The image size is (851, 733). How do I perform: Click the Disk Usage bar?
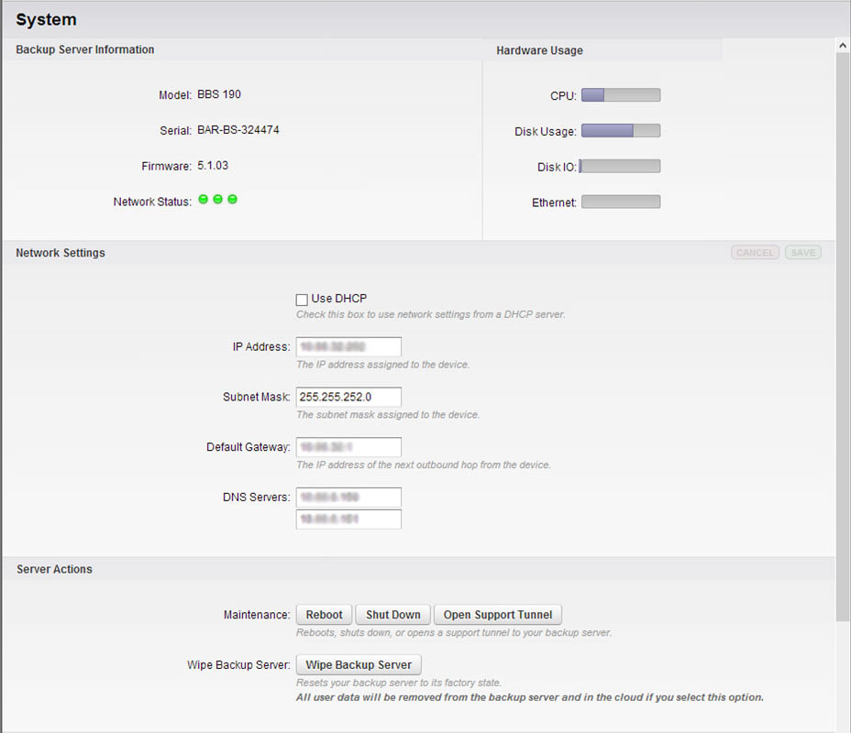tap(621, 131)
